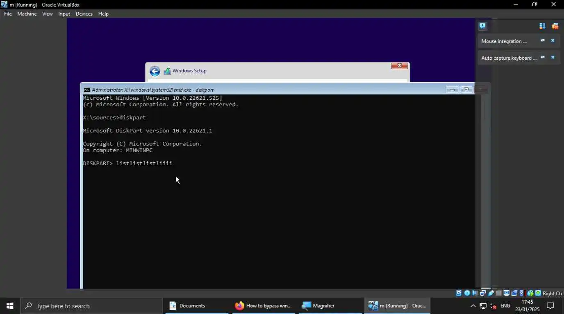Open the Input menu
The width and height of the screenshot is (564, 314).
coord(64,14)
